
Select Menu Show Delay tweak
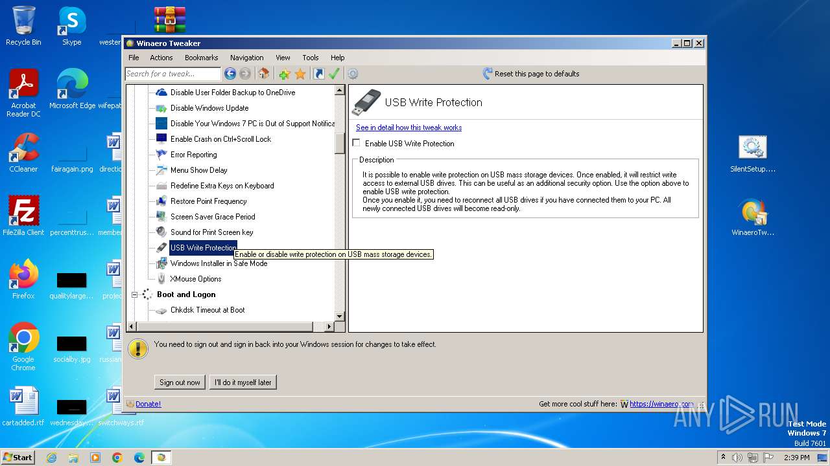click(198, 170)
